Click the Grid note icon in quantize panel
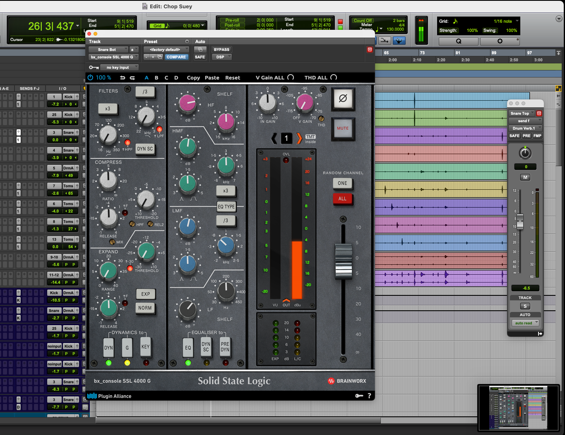The height and width of the screenshot is (435, 565). [x=455, y=21]
